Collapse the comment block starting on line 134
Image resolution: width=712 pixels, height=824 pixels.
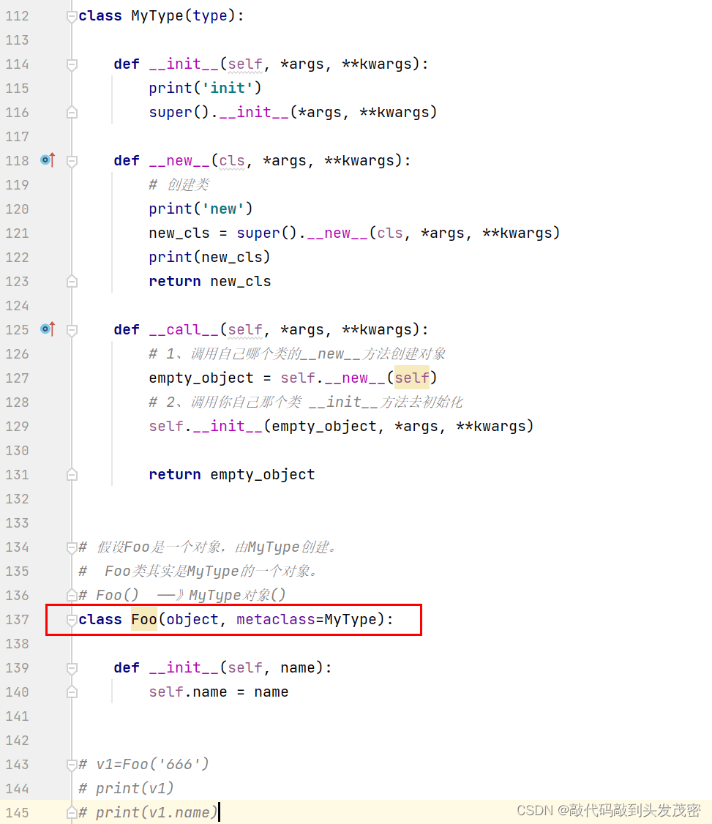click(x=72, y=547)
